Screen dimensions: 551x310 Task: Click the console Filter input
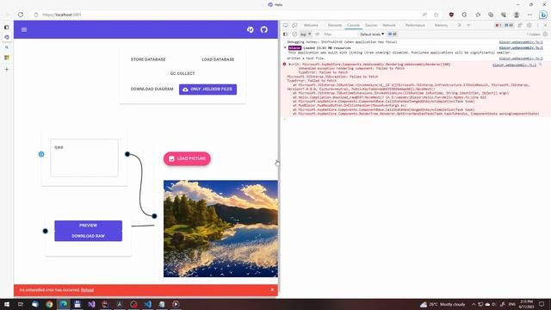pyautogui.click(x=339, y=34)
